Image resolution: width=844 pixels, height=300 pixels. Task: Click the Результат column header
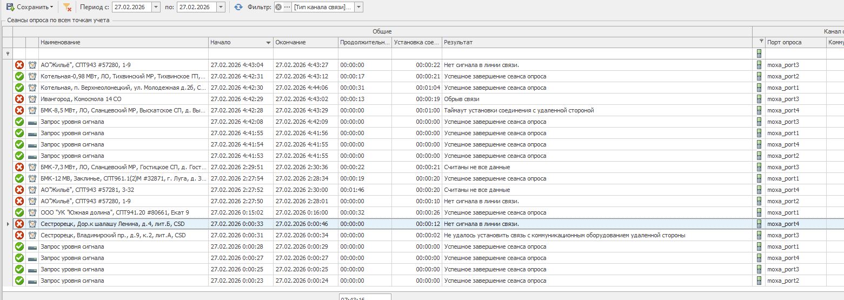point(595,42)
